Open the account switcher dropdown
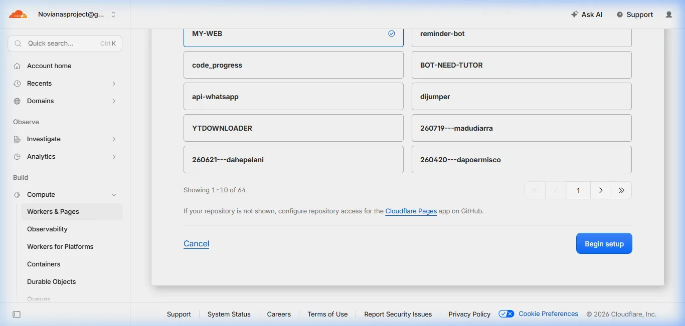 coord(77,15)
